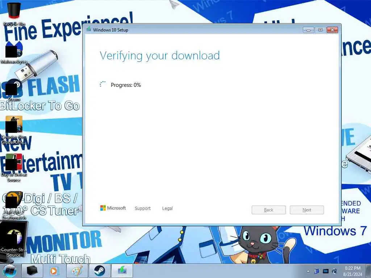The height and width of the screenshot is (278, 371).
Task: Open the Paint taskbar icon
Action: (x=77, y=271)
